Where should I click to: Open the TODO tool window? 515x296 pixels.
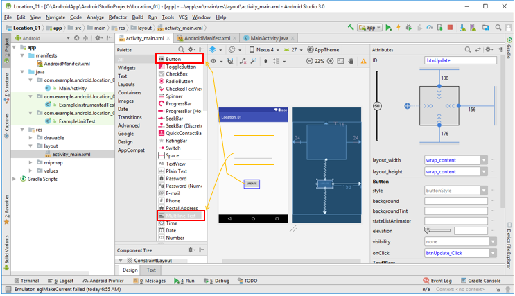247,281
